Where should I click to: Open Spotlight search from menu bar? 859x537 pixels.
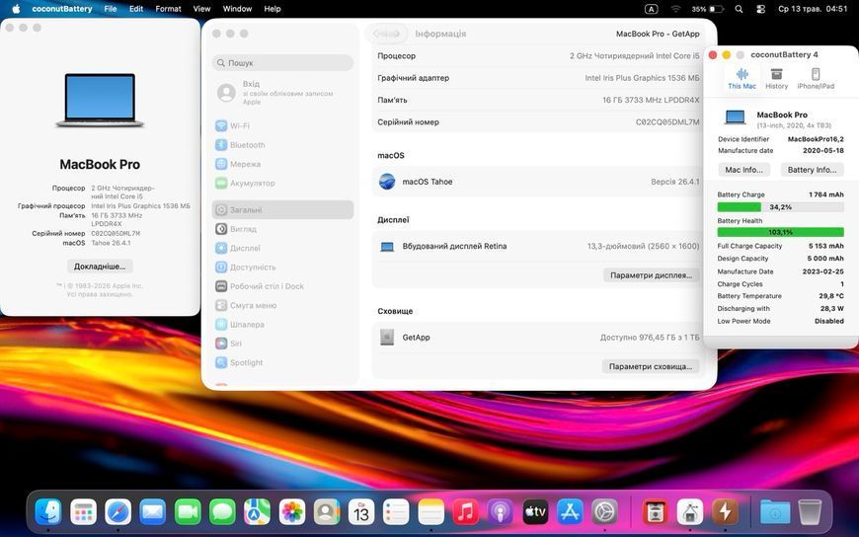point(739,9)
